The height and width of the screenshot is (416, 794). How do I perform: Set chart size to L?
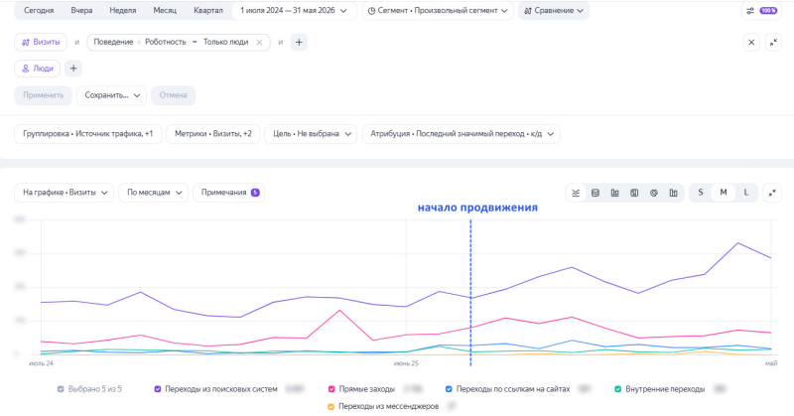point(745,193)
